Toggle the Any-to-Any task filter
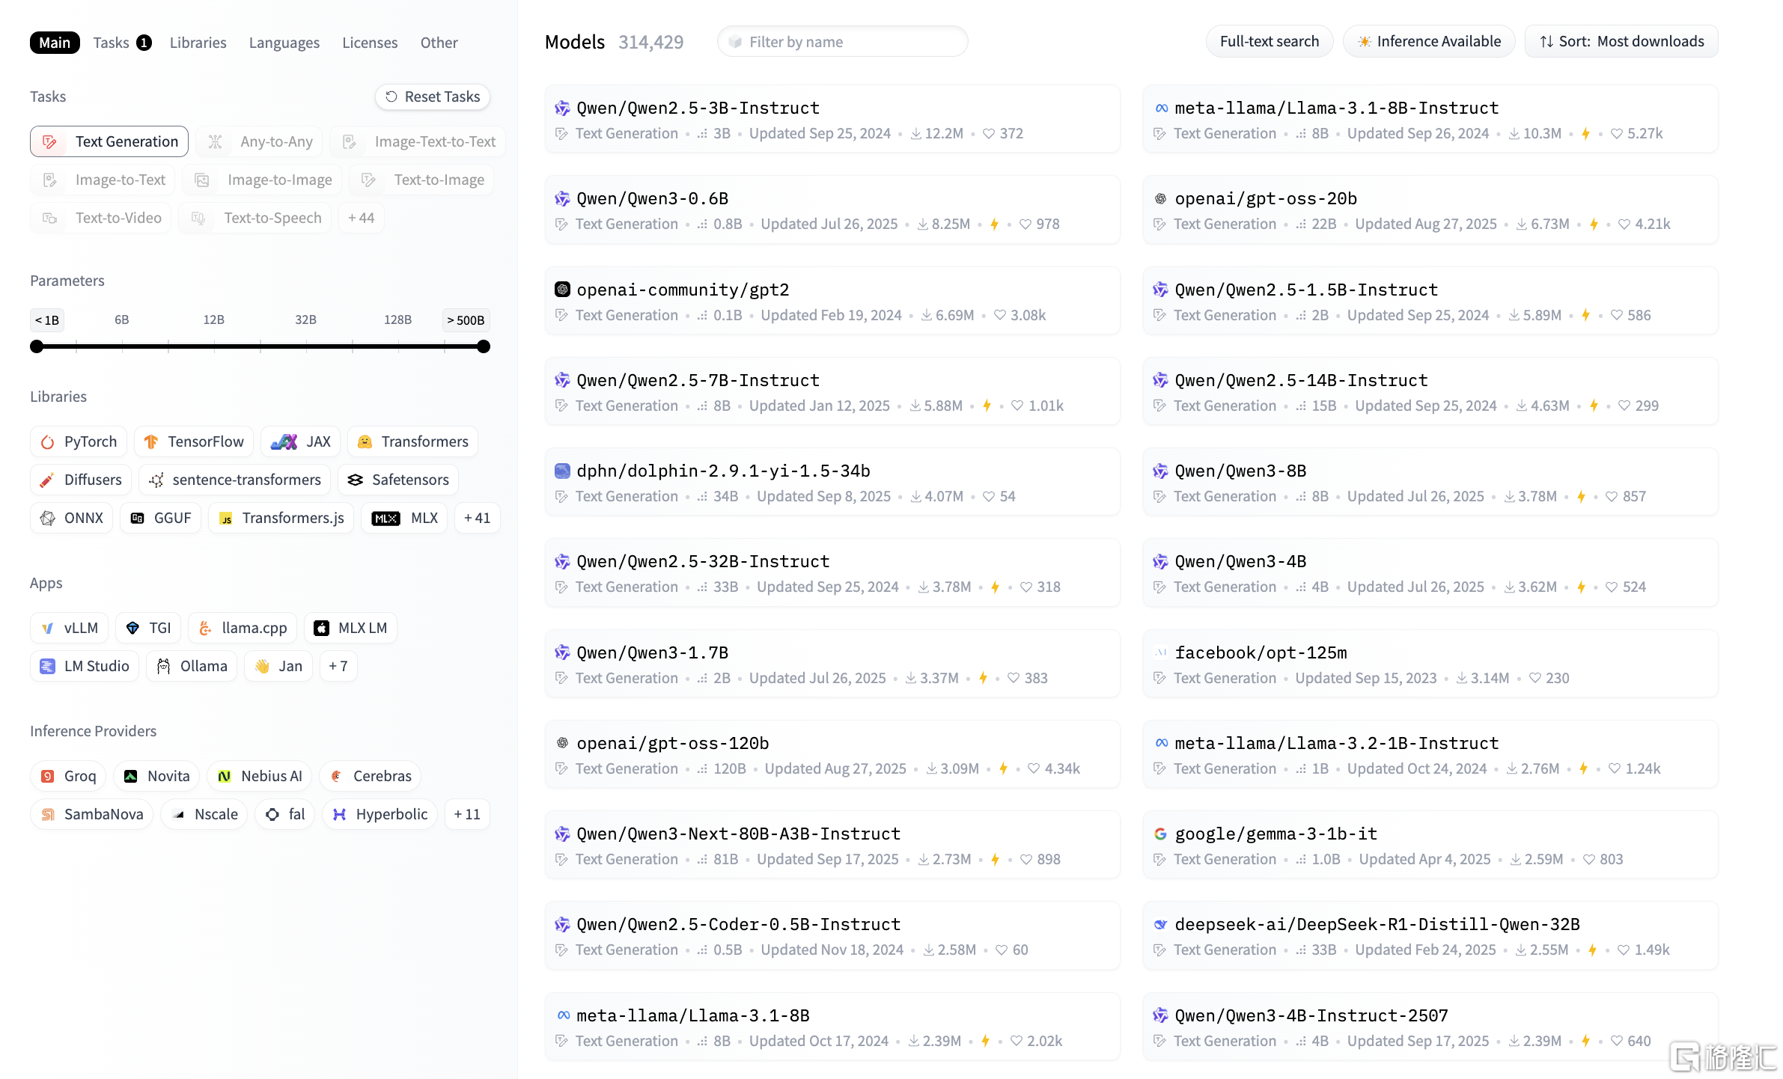The image size is (1783, 1079). (259, 141)
